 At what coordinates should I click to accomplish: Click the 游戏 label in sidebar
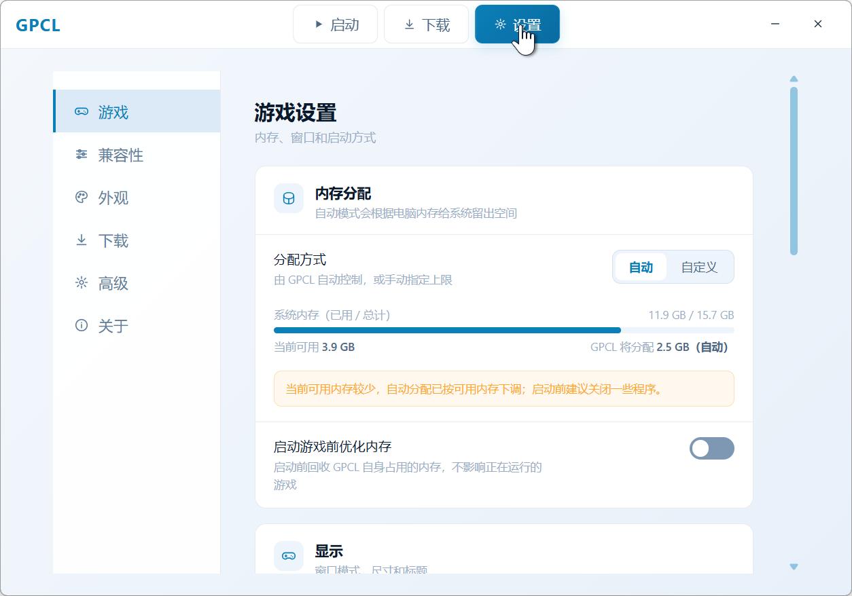[113, 112]
